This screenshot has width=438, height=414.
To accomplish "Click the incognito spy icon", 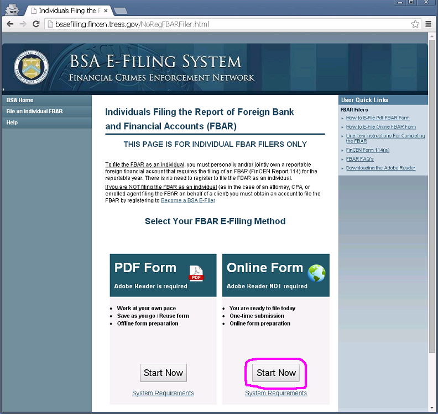I will coord(12,10).
